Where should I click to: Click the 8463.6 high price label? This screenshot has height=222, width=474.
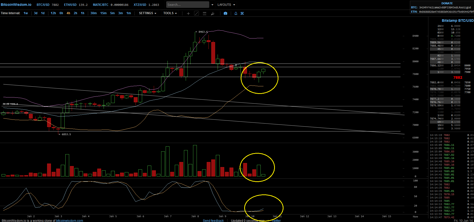(203, 32)
